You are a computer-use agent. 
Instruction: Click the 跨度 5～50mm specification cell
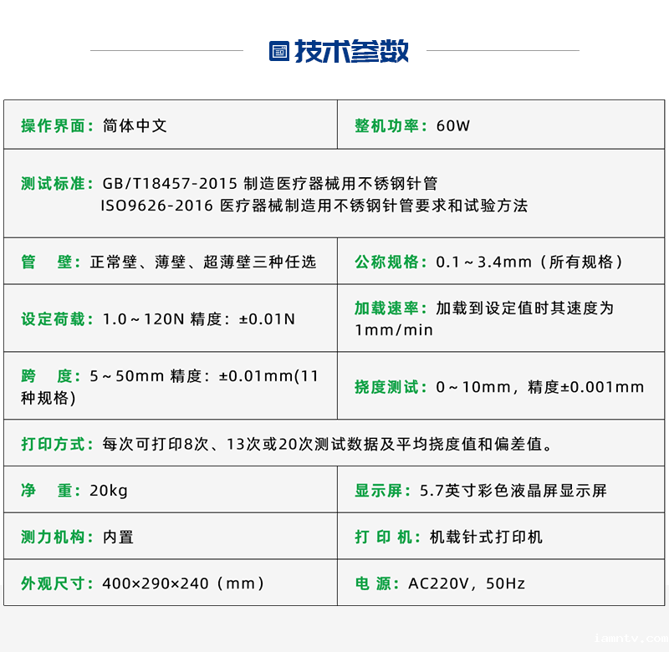169,386
